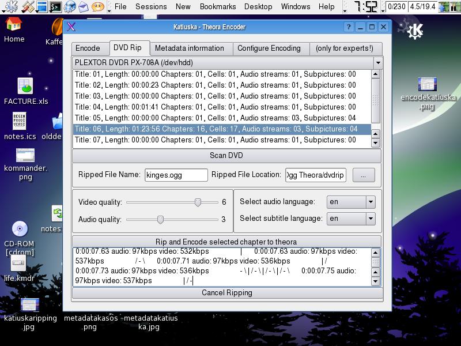
Task: Click the black bars monitor tray icon
Action: pos(455,7)
